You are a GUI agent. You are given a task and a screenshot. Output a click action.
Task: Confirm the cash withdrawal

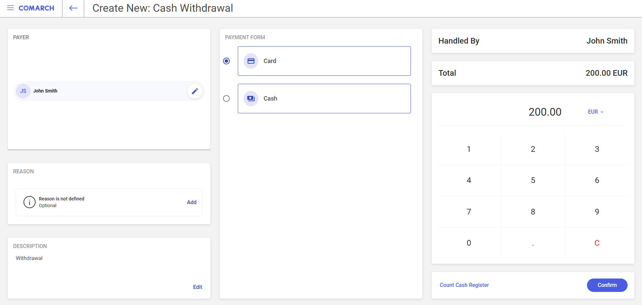click(607, 285)
